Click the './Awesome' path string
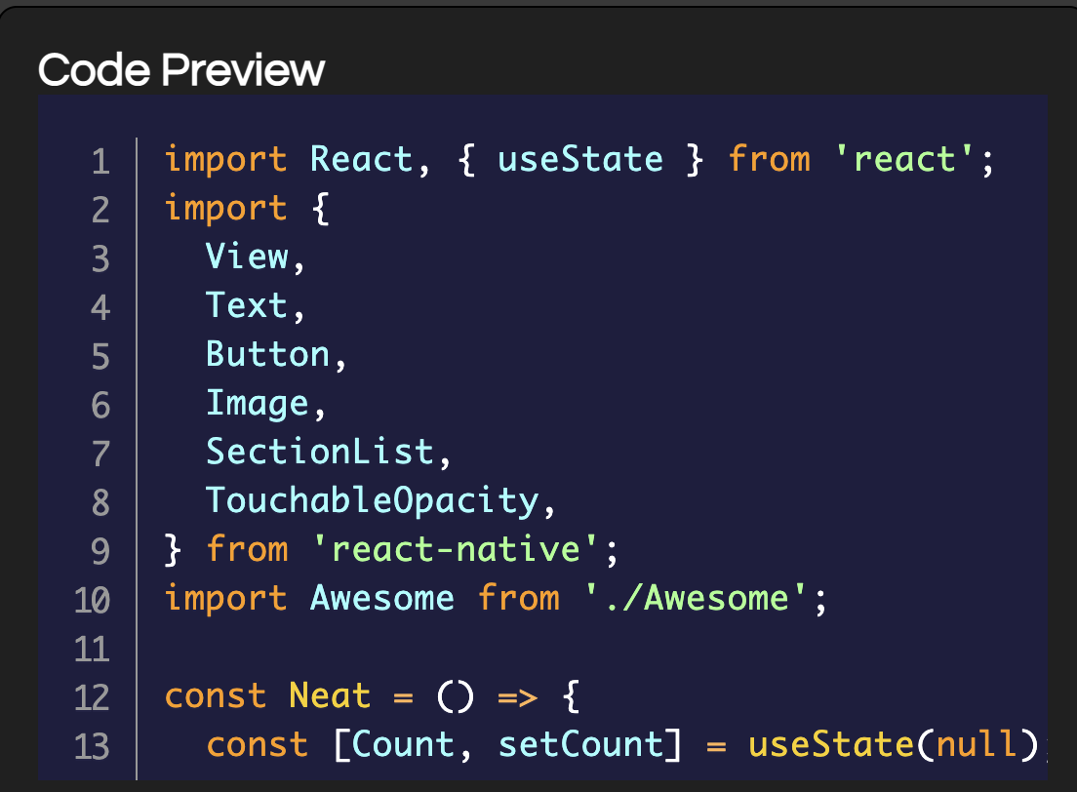Screen dimensions: 1077x792 (x=696, y=598)
